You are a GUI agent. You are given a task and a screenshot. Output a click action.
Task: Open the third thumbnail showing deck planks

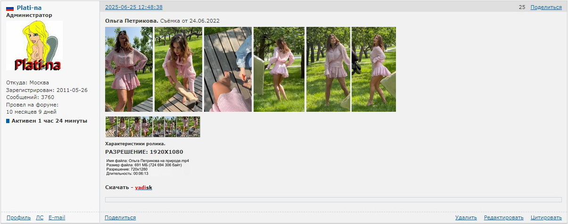pyautogui.click(x=228, y=69)
